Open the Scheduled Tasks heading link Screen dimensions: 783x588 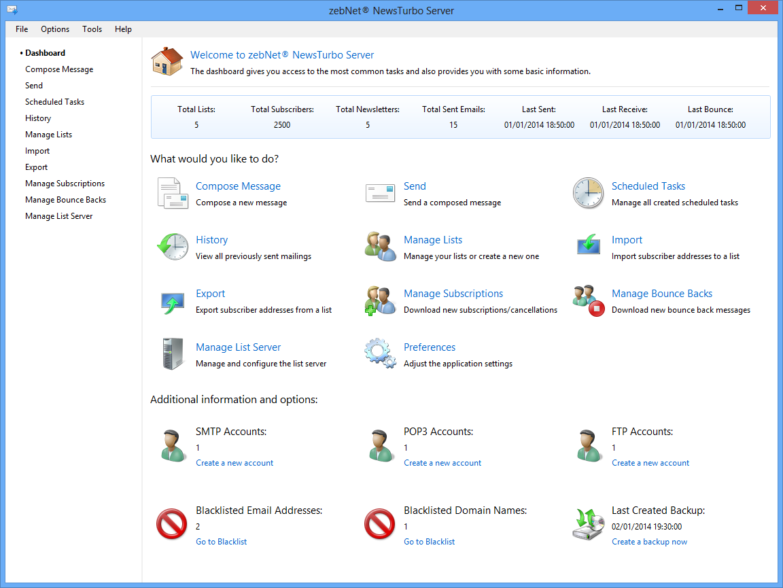click(x=648, y=186)
